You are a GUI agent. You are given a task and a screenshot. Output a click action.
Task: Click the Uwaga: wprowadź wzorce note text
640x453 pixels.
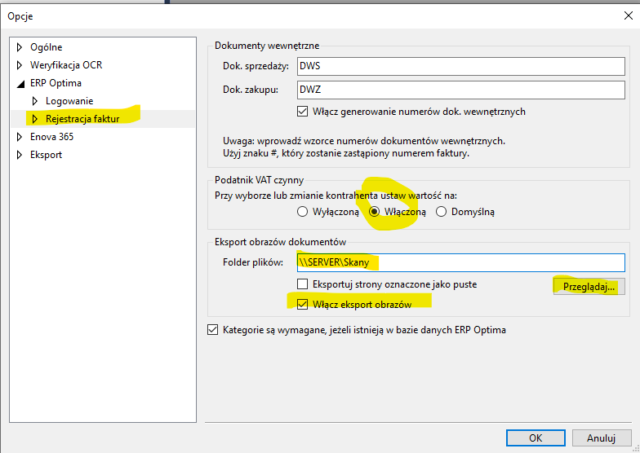(x=364, y=142)
